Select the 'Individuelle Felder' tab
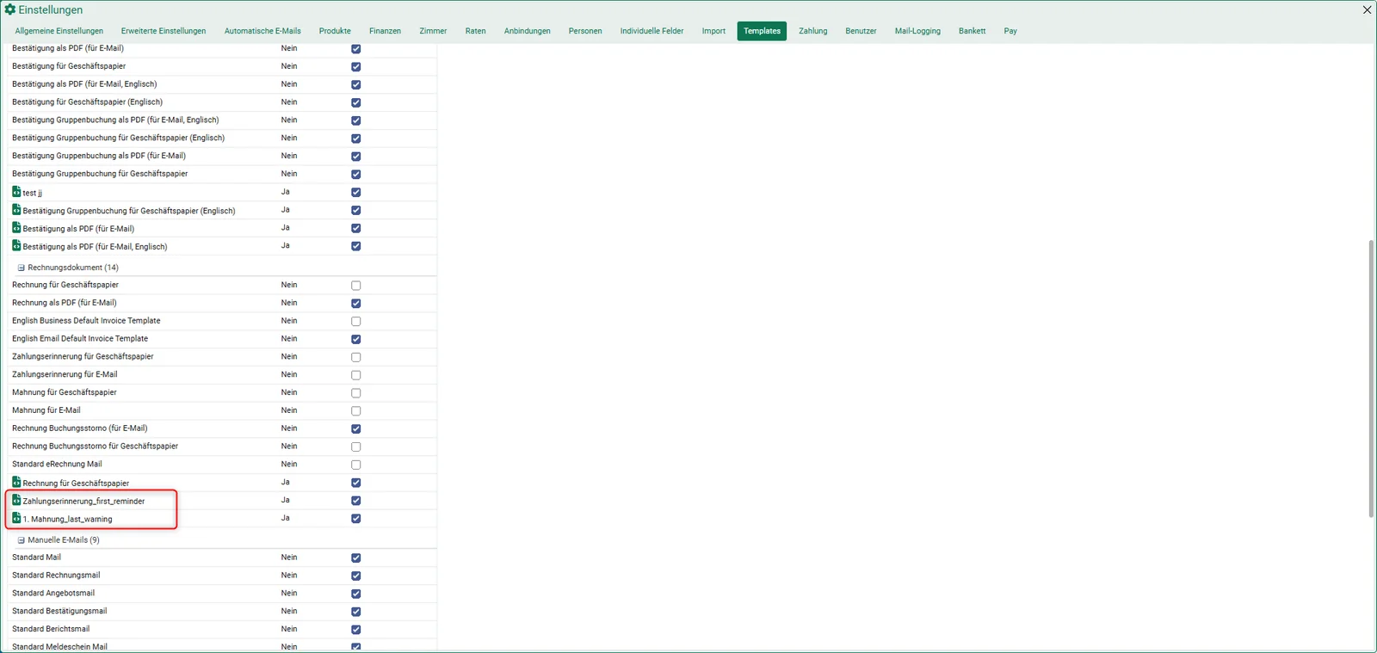This screenshot has width=1377, height=653. click(x=651, y=31)
